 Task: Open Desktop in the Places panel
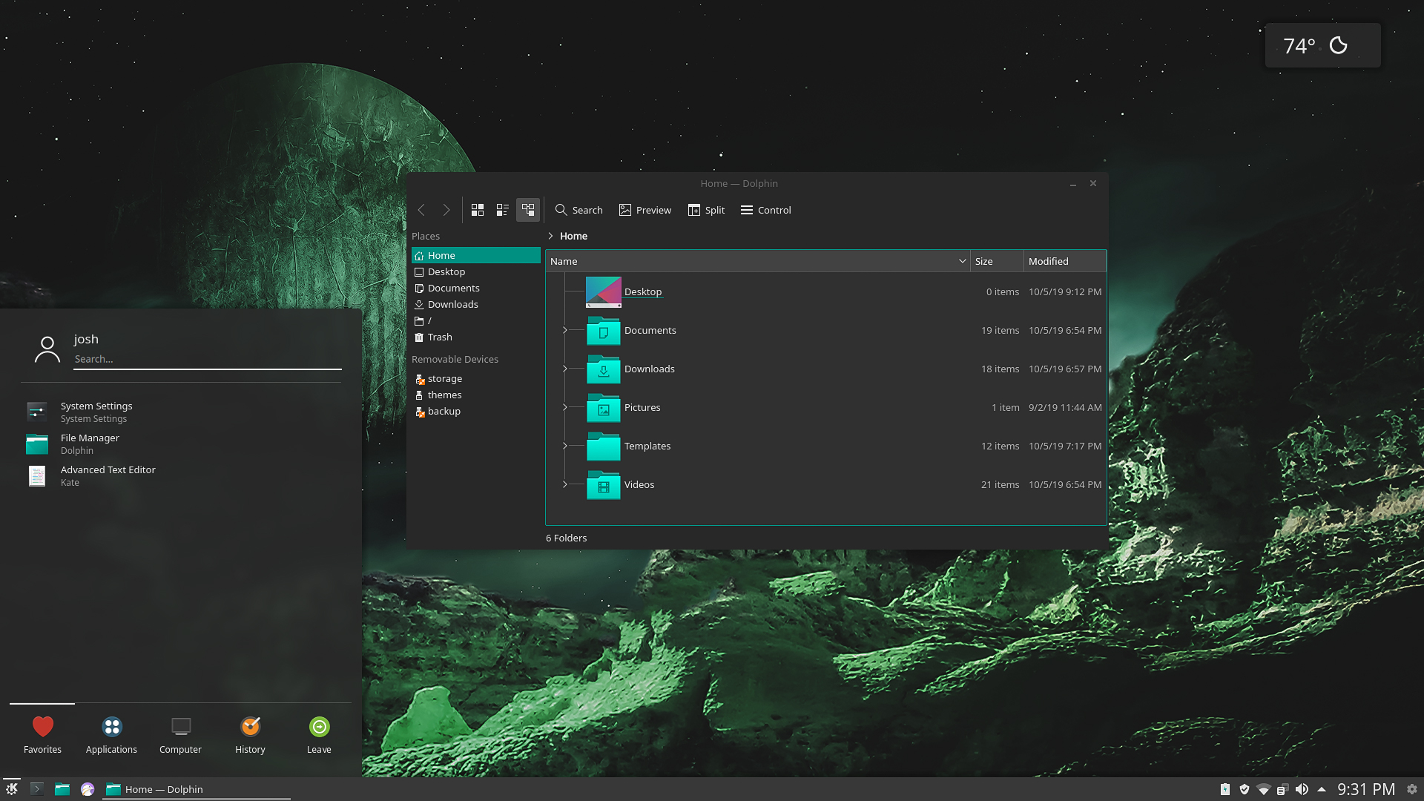tap(476, 272)
